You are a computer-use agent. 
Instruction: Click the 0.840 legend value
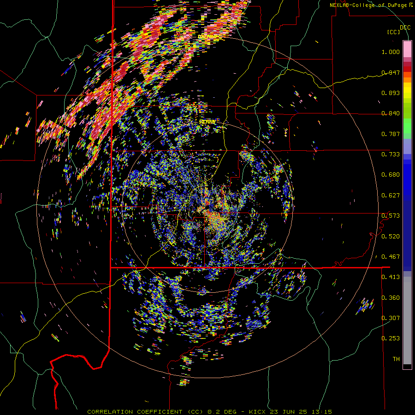click(x=391, y=113)
